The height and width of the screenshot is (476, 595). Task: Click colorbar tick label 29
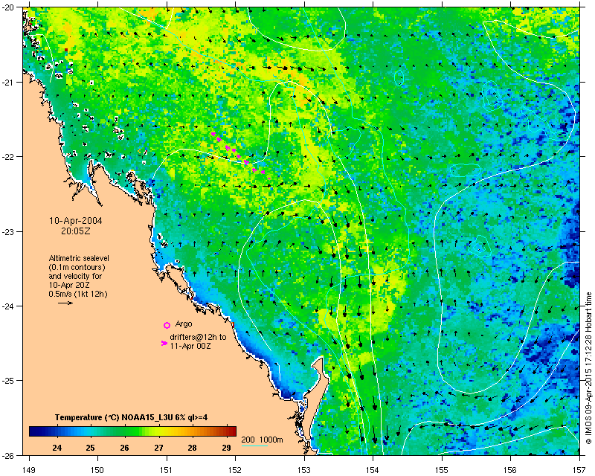227,448
